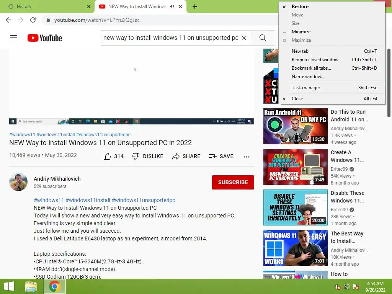
Task: Click the YouTube search input field
Action: (x=171, y=38)
